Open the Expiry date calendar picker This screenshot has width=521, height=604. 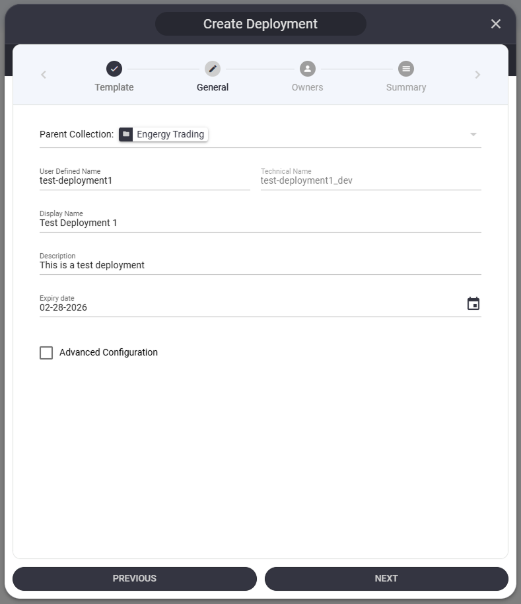tap(473, 304)
